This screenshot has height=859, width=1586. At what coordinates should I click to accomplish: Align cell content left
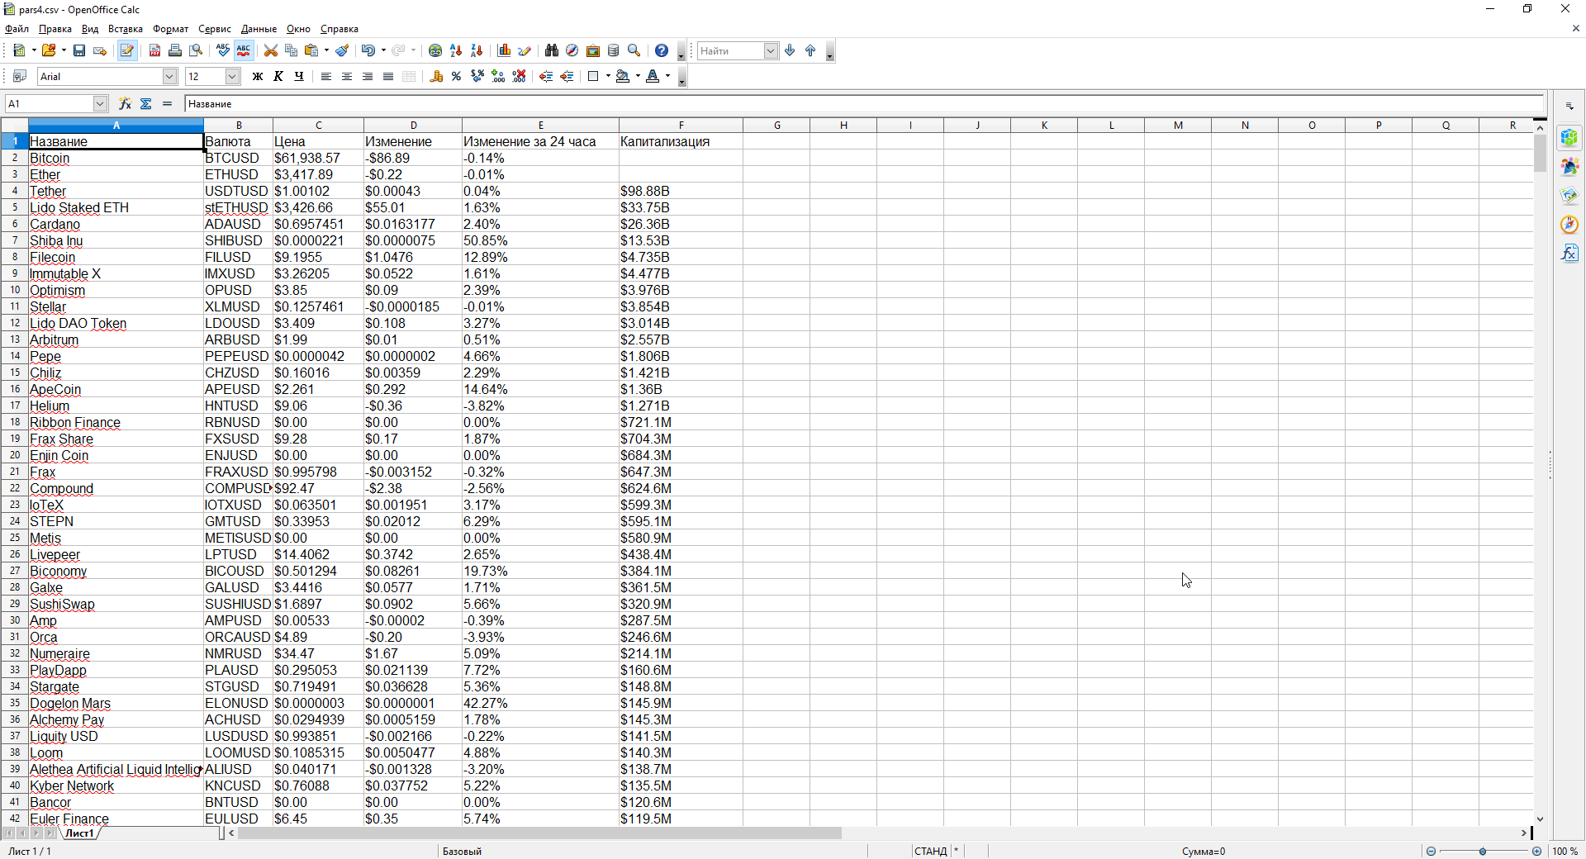(326, 76)
